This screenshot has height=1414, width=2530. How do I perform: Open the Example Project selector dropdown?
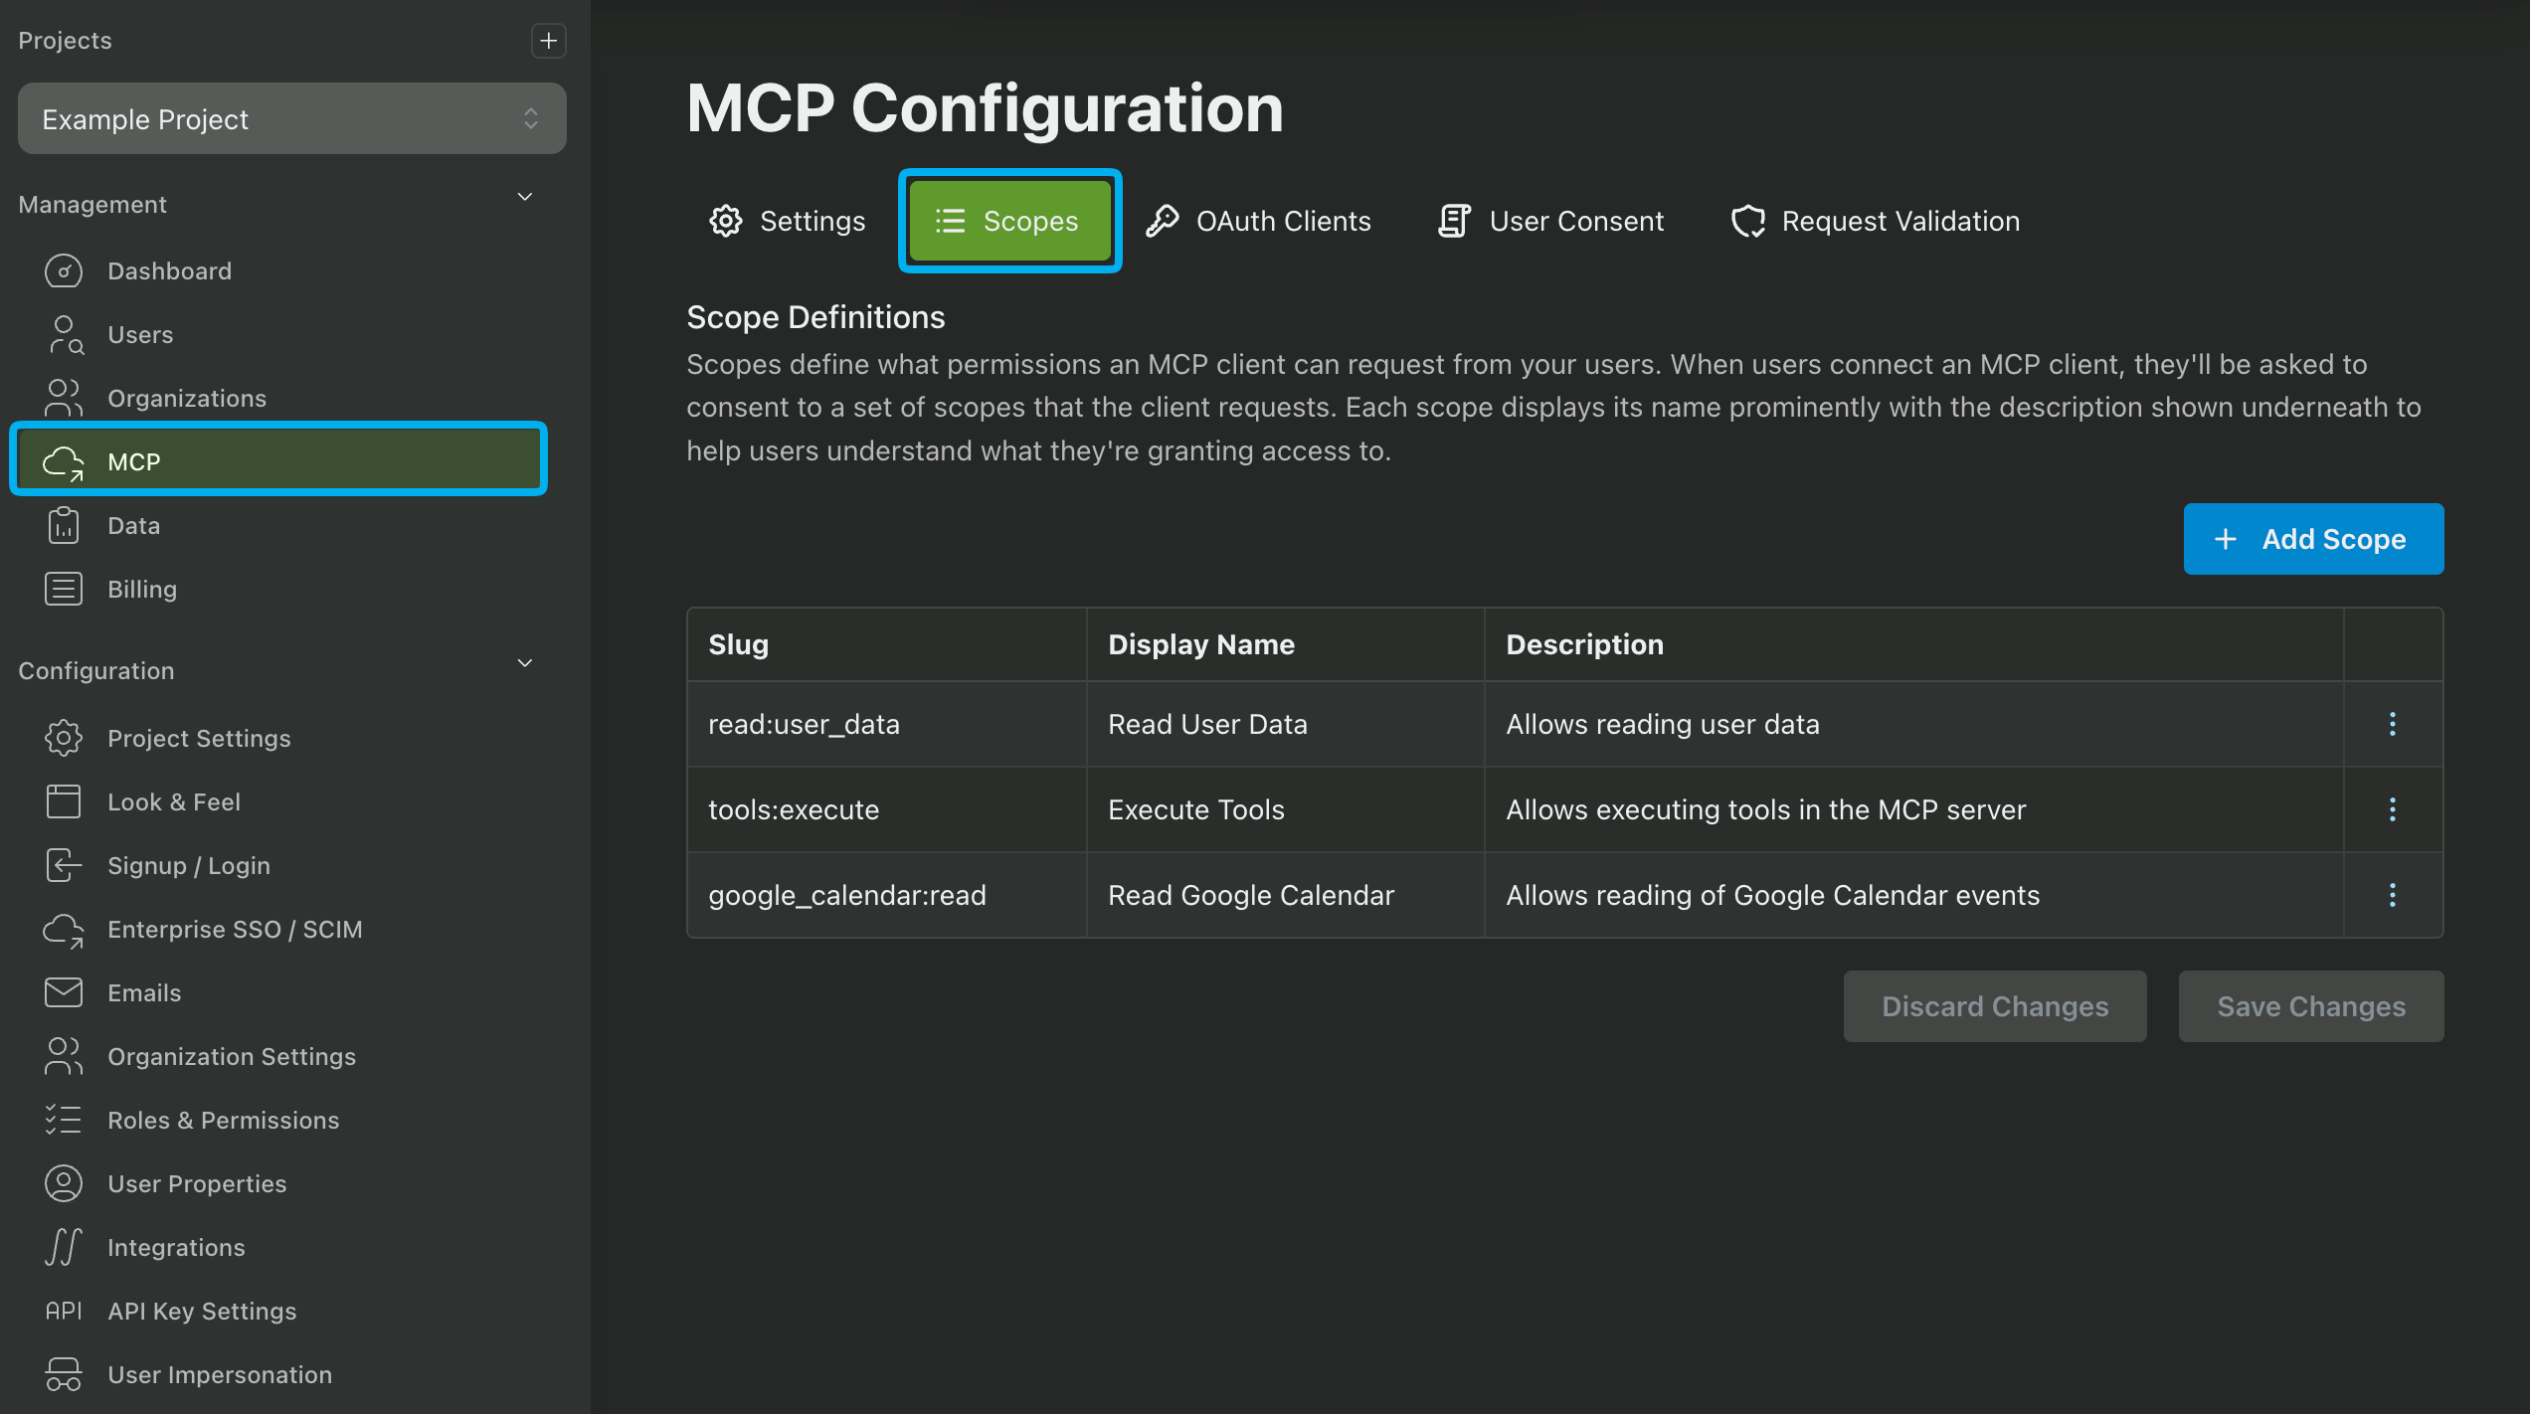(x=291, y=119)
